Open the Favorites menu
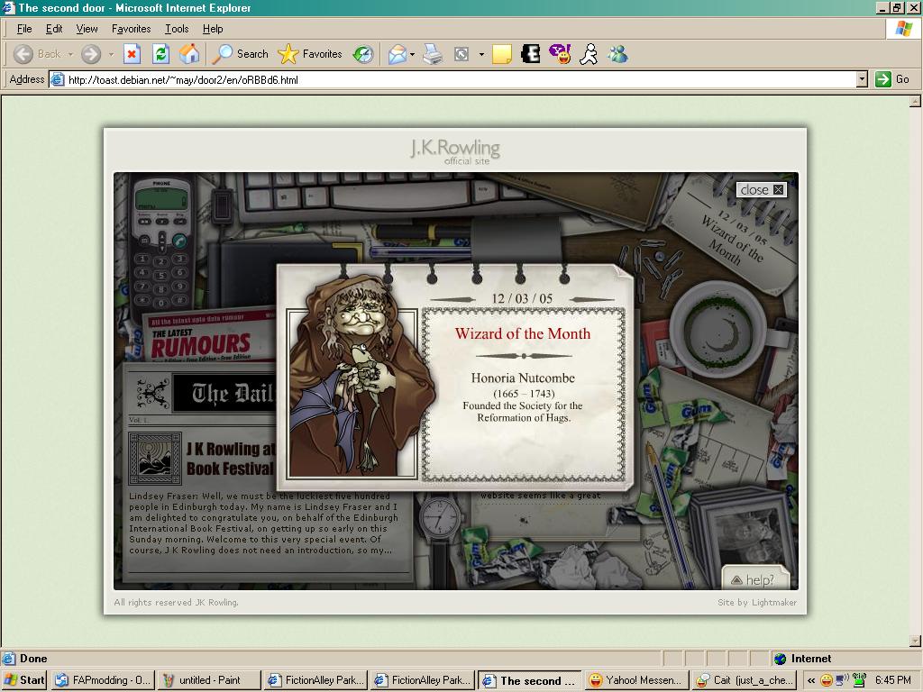Image resolution: width=923 pixels, height=692 pixels. pos(132,29)
